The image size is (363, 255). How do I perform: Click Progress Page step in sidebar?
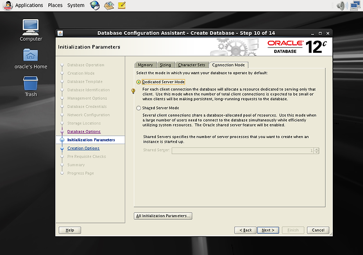[x=81, y=173]
